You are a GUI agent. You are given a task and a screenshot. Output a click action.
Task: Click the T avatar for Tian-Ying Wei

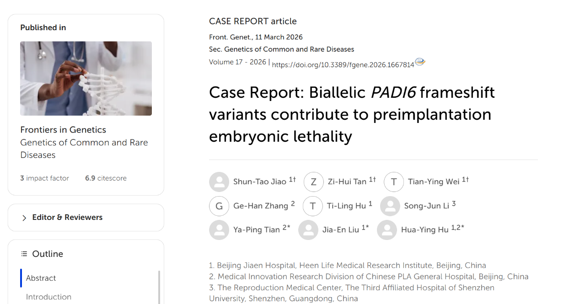pyautogui.click(x=394, y=182)
